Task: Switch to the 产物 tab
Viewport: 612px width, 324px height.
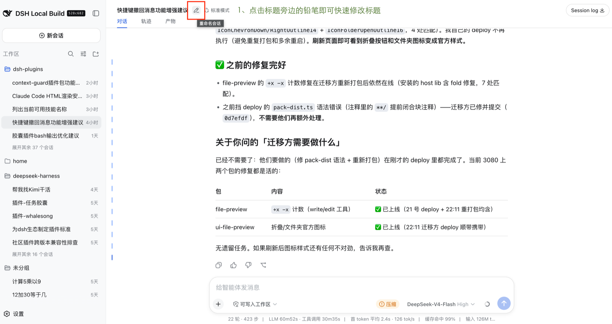Action: point(171,21)
